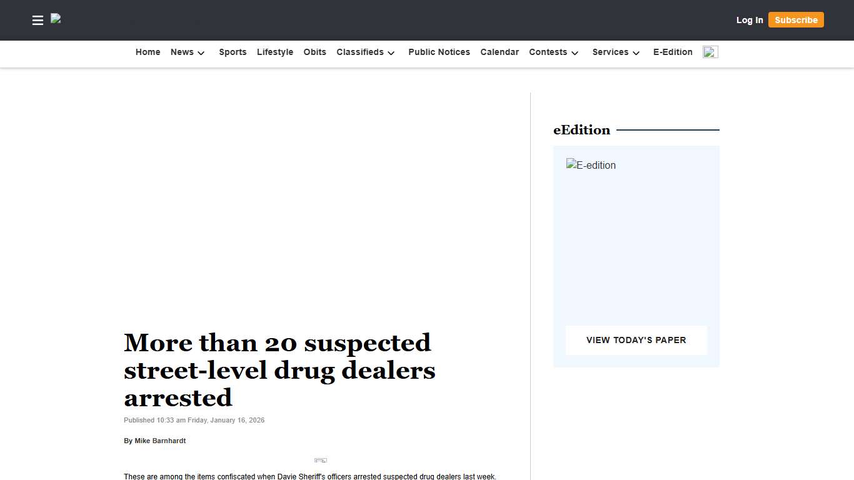This screenshot has width=854, height=480.
Task: Click VIEW TODAY'S PAPER
Action: pos(636,340)
